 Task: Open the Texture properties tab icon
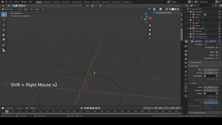186,96
